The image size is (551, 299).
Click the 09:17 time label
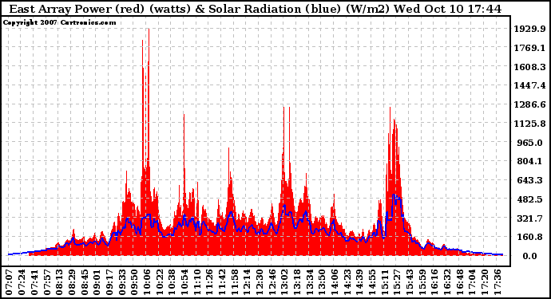tap(109, 282)
